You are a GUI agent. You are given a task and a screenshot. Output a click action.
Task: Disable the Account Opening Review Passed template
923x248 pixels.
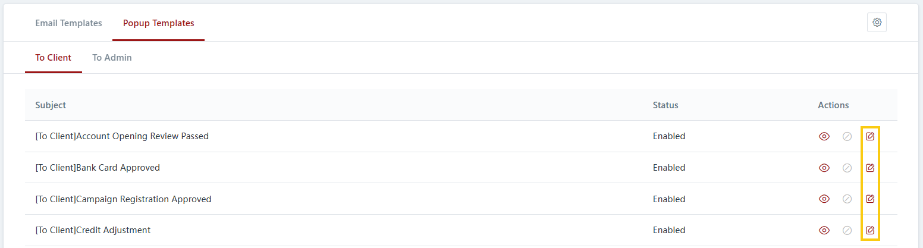pos(847,136)
